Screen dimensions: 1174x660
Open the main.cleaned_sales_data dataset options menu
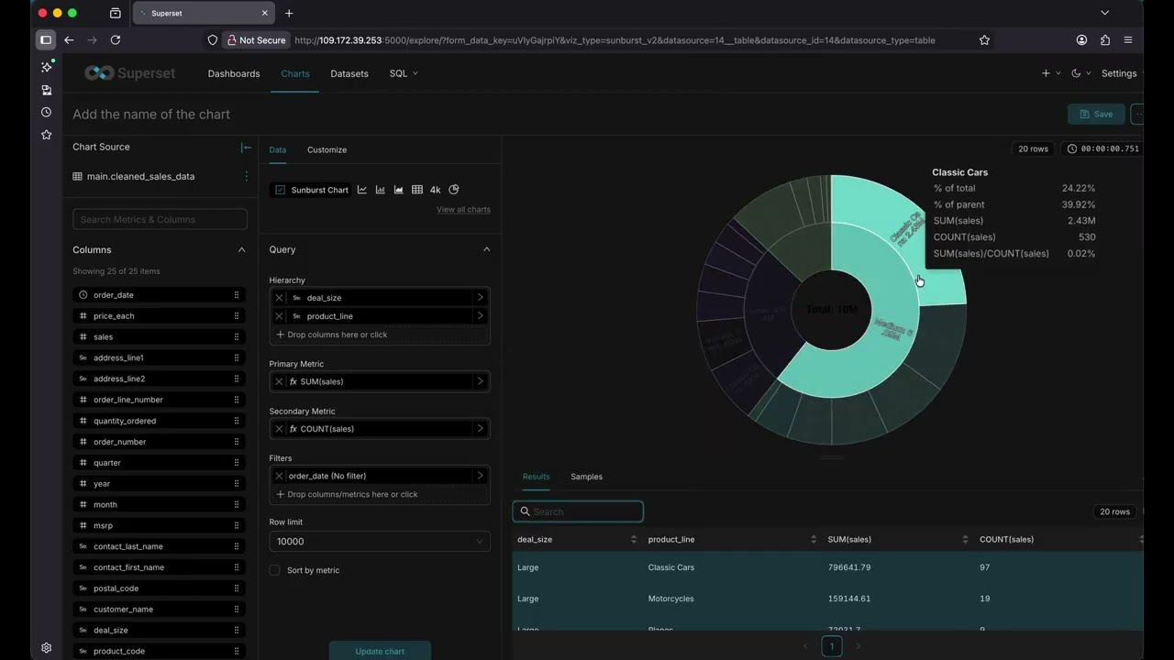coord(246,176)
